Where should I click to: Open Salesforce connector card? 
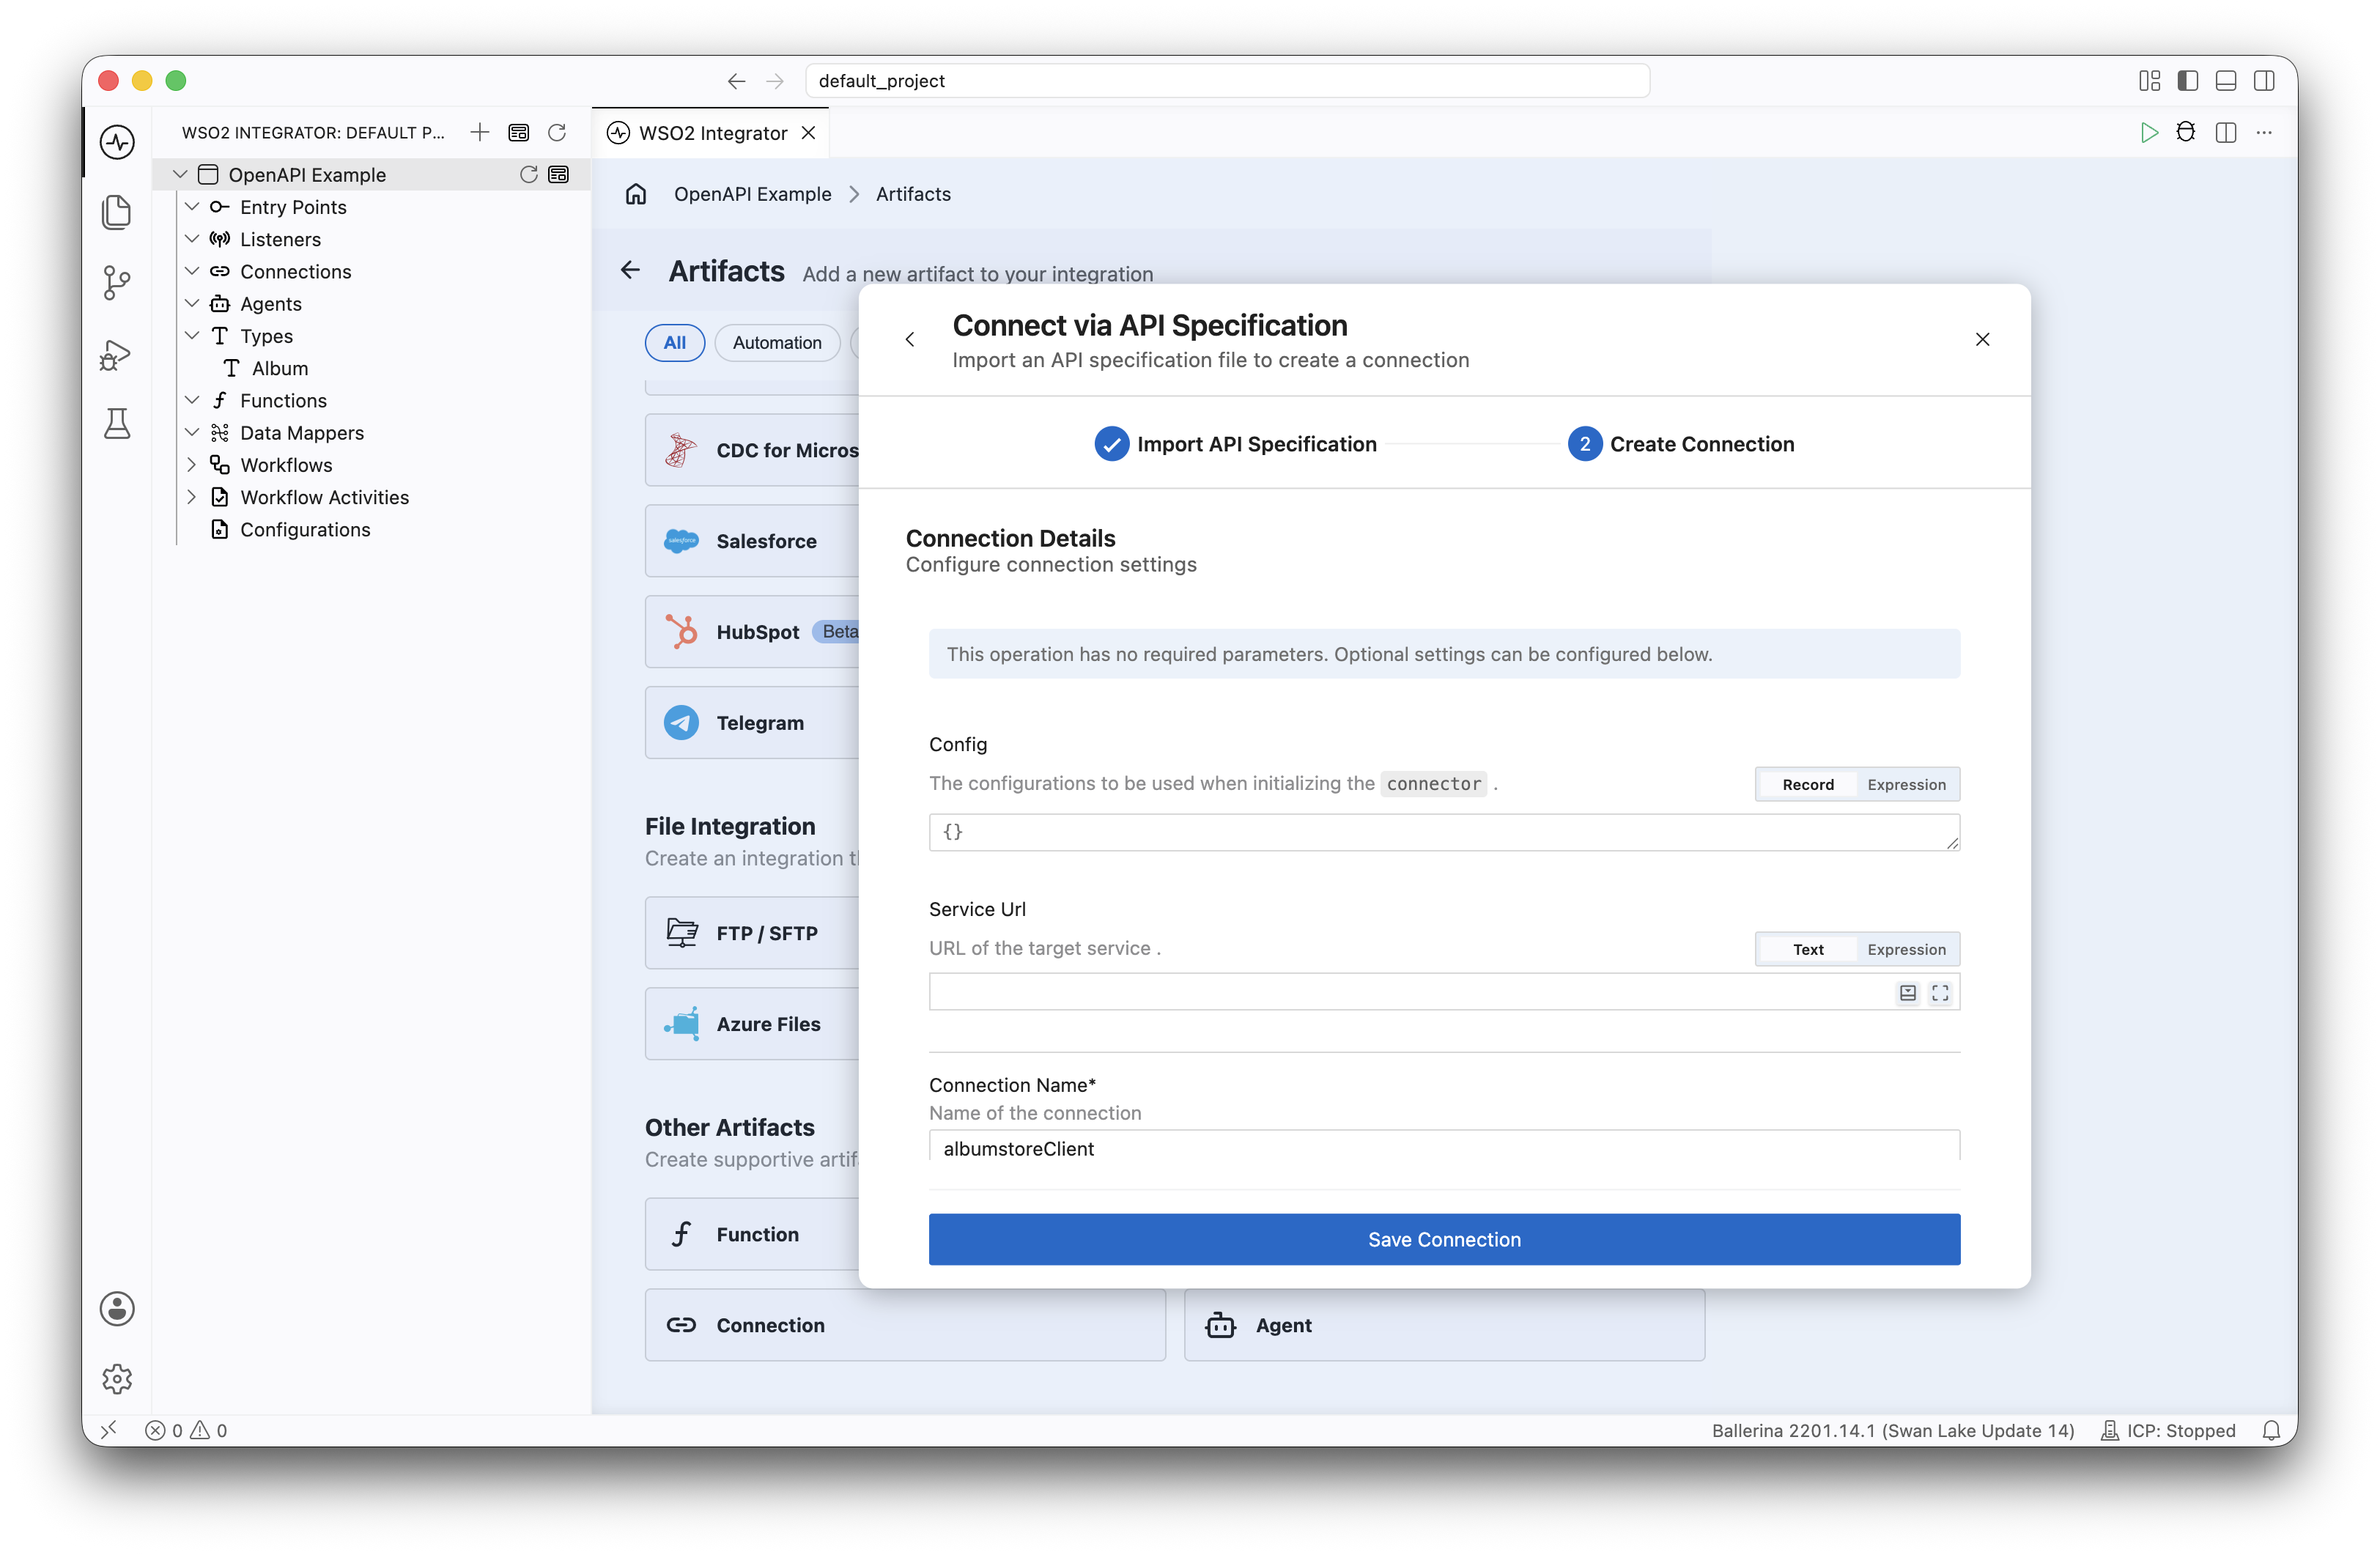click(x=753, y=541)
